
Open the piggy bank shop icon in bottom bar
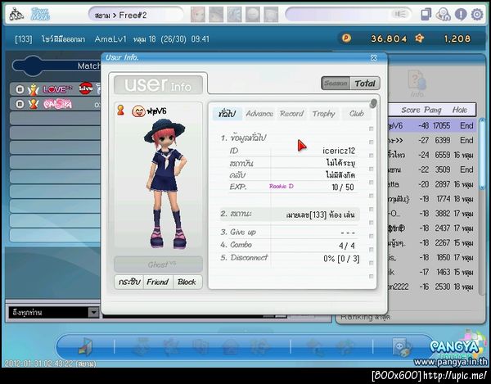pos(402,347)
